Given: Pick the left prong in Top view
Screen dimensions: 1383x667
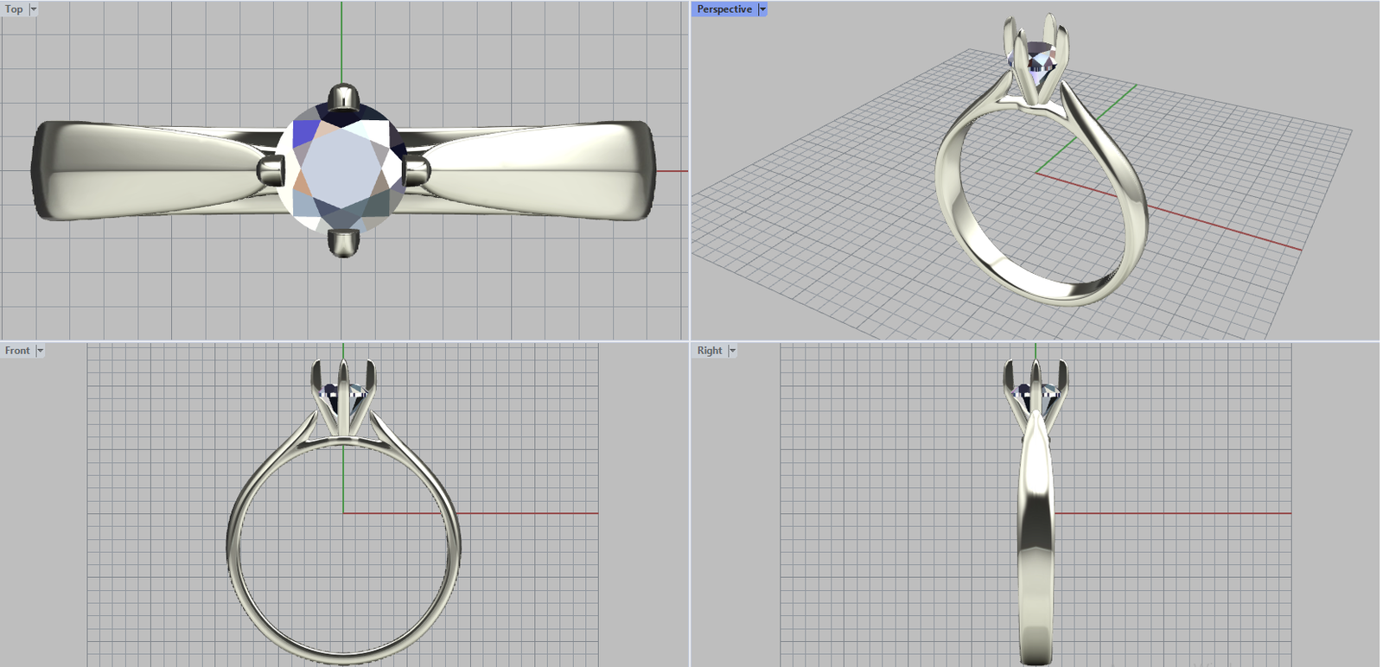Looking at the screenshot, I should tap(271, 170).
